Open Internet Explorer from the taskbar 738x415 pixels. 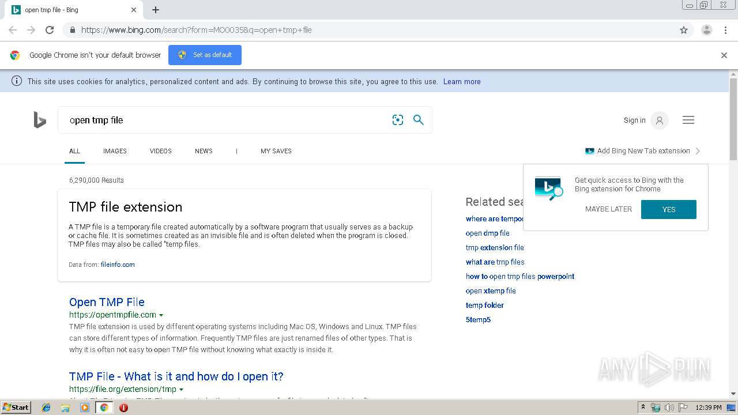pyautogui.click(x=46, y=408)
